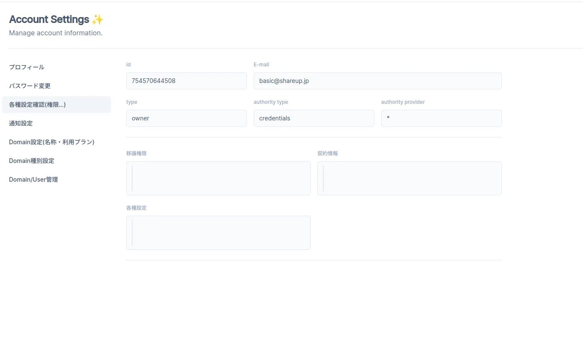Image resolution: width=583 pixels, height=348 pixels.
Task: Click the 'type' field label
Action: (x=132, y=102)
